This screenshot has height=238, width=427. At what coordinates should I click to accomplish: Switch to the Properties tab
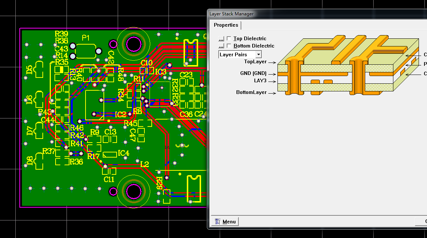(x=226, y=25)
